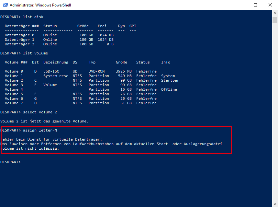Click the scrollbar down arrow

click(x=275, y=204)
